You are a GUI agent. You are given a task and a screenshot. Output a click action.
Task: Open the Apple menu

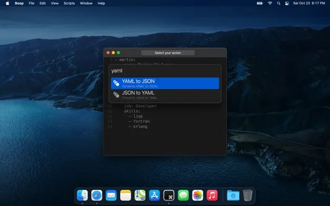coord(7,3)
